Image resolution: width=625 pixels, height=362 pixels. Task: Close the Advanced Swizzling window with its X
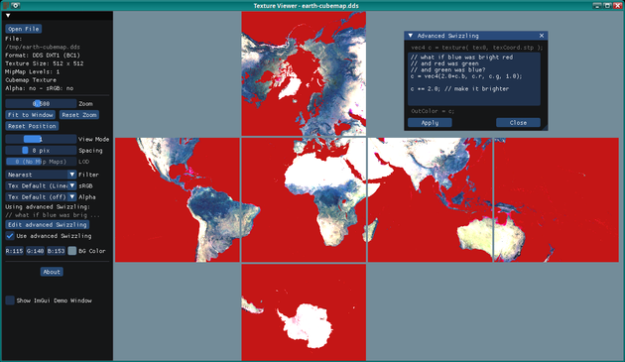pos(542,36)
